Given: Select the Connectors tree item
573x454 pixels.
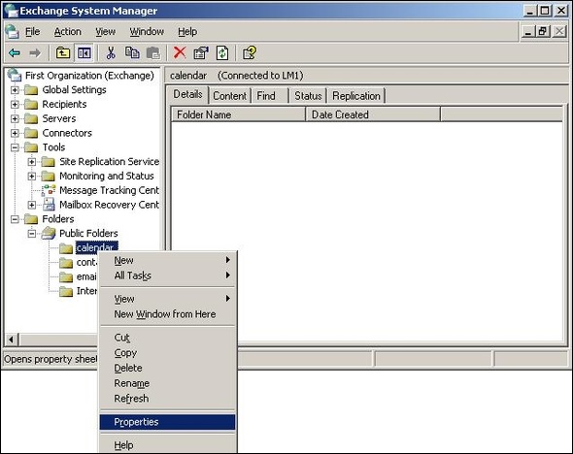Looking at the screenshot, I should pos(67,133).
